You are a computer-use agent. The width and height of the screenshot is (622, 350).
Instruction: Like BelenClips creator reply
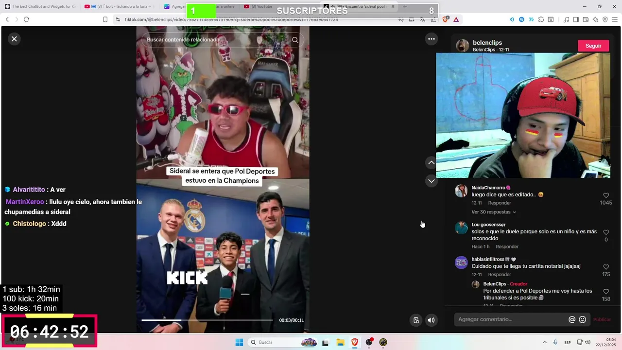(x=606, y=292)
